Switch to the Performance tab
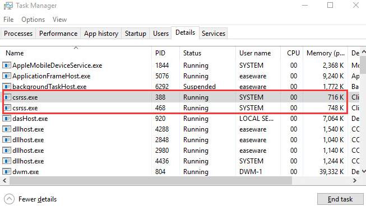 (x=58, y=34)
